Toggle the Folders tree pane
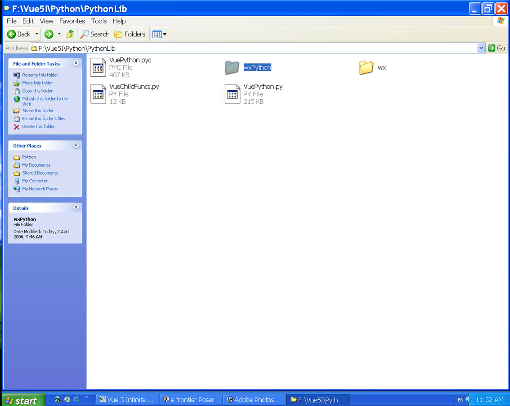 click(x=130, y=34)
